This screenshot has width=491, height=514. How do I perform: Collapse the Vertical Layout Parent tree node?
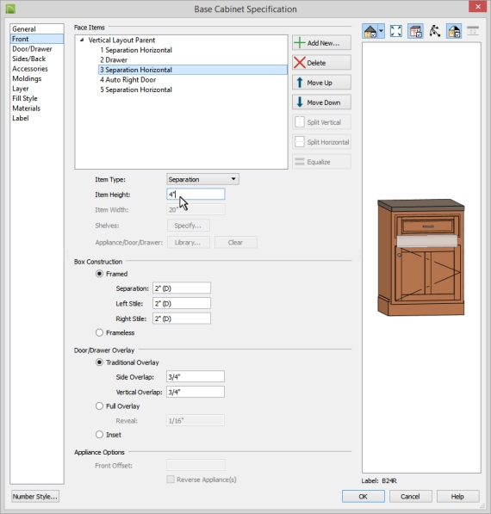pyautogui.click(x=82, y=40)
